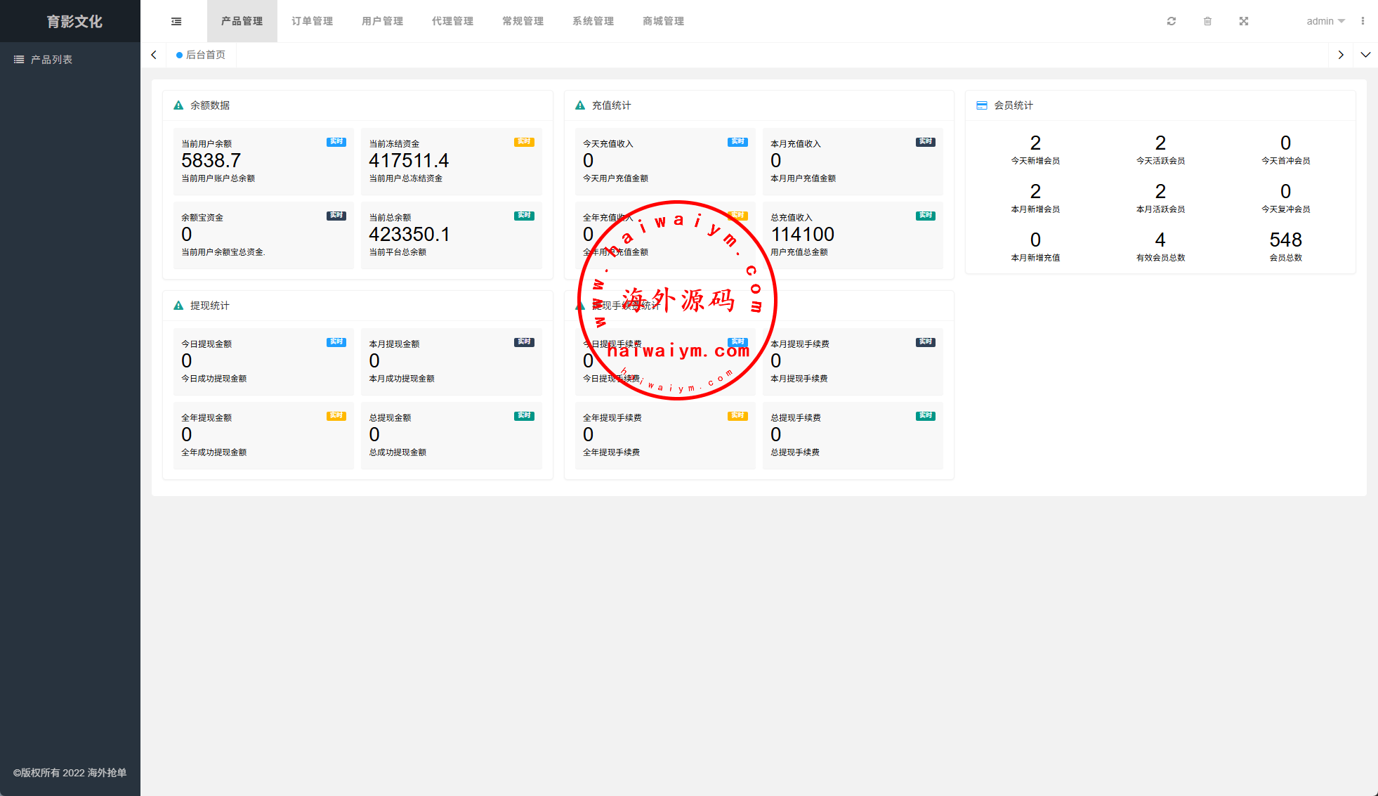Screen dimensions: 1378x796
Task: Click the 育影文化 logo title
Action: click(74, 21)
